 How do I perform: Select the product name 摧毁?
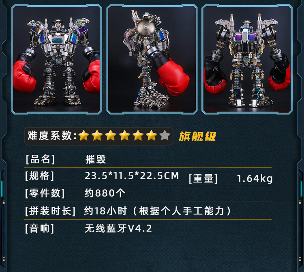(96, 160)
